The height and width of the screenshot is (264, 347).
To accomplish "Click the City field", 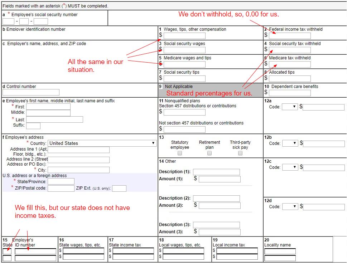I will click(78, 170).
